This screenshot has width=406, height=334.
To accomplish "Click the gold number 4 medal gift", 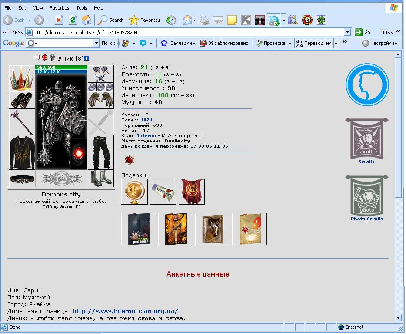I will click(134, 191).
